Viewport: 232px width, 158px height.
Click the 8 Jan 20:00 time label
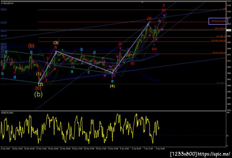[160, 149]
